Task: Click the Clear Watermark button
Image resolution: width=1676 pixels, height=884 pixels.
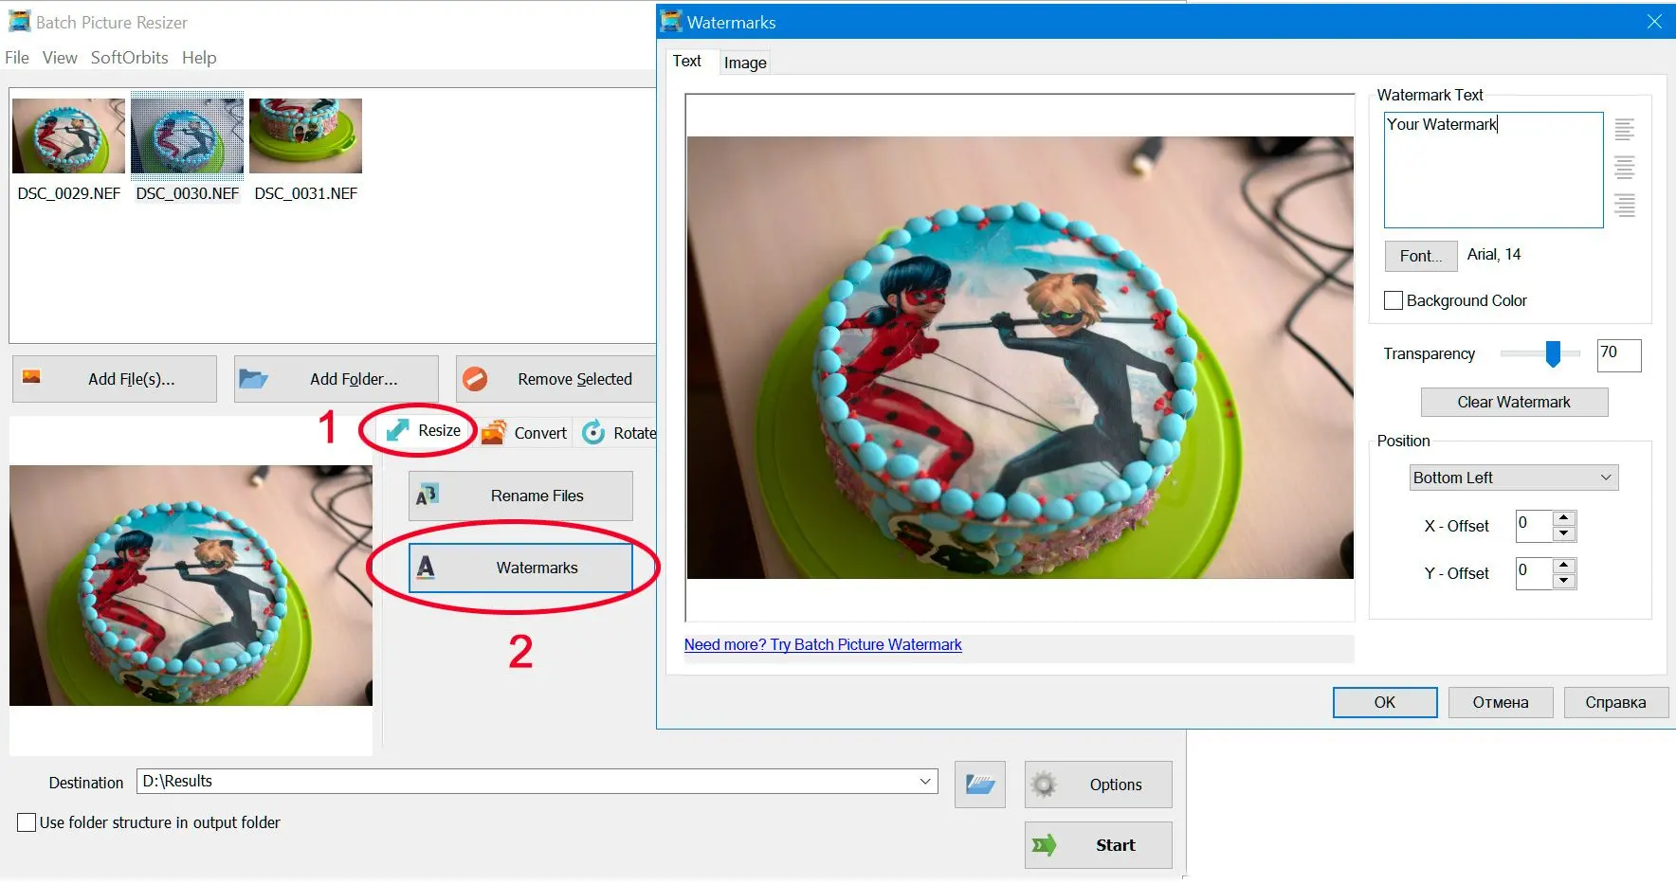Action: pos(1514,402)
